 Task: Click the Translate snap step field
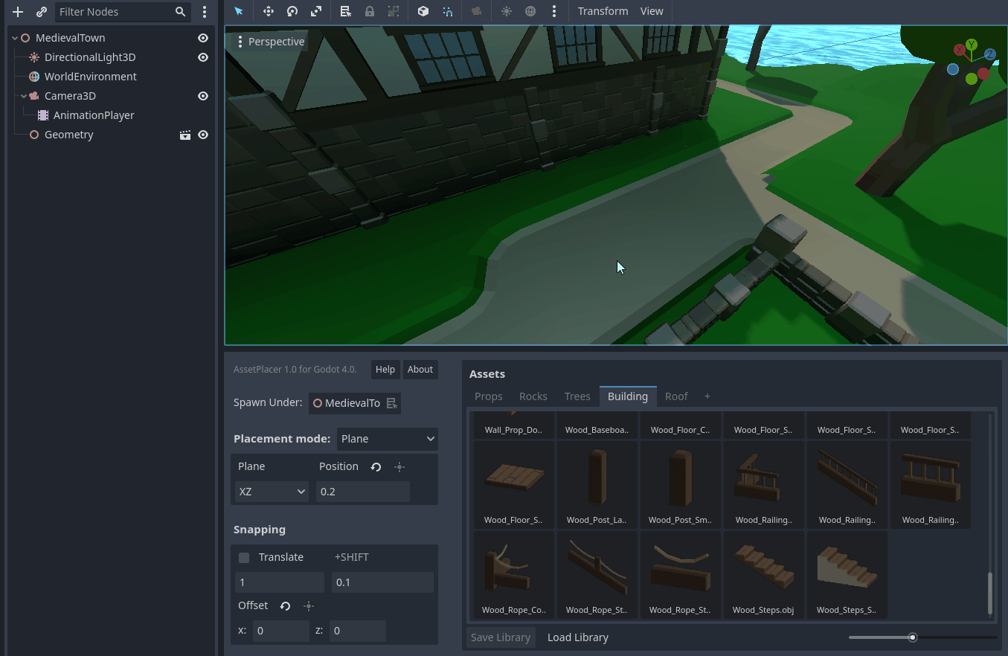(280, 582)
